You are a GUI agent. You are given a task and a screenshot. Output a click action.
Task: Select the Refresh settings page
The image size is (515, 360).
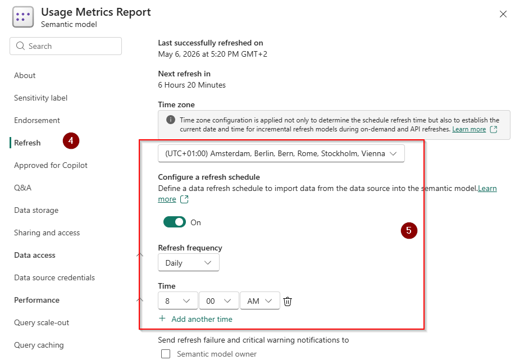click(x=28, y=143)
